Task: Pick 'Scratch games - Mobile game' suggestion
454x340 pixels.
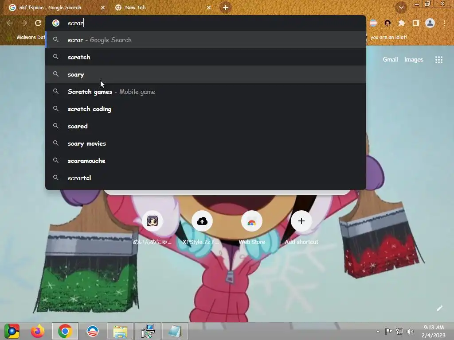Action: pyautogui.click(x=206, y=92)
